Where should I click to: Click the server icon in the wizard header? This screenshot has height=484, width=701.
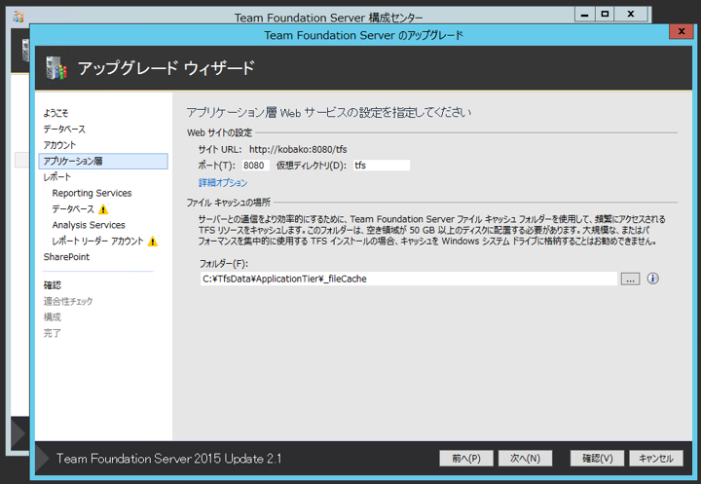pyautogui.click(x=56, y=68)
